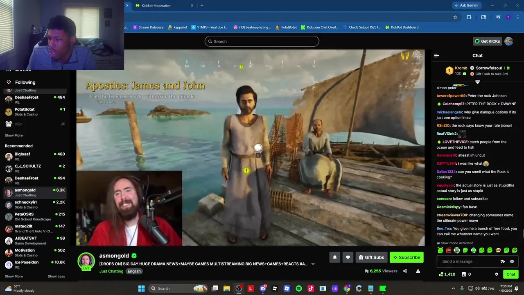Click Show More under Following list
The image size is (524, 295).
click(x=14, y=135)
